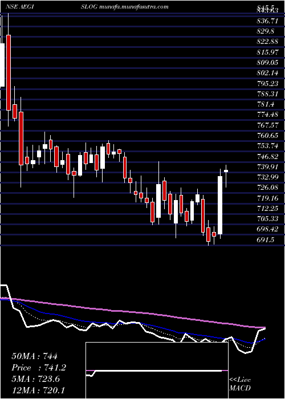This screenshot has height=399, width=285.
Task: Select the 50MA : 744 readout
Action: pos(35,356)
